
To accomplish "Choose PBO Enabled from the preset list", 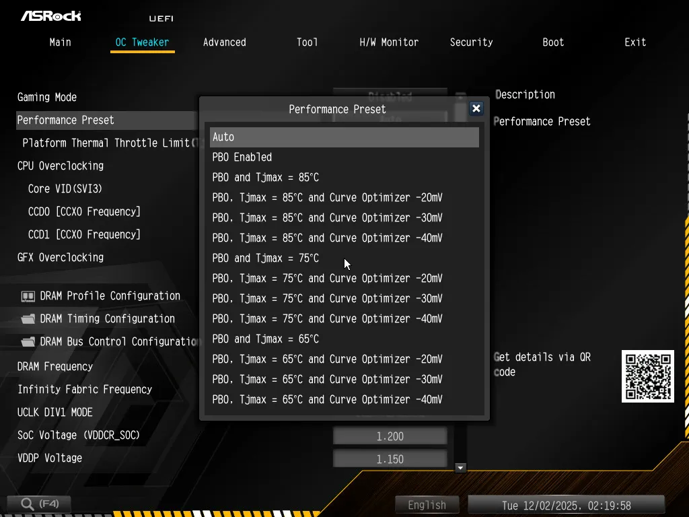I will [242, 158].
